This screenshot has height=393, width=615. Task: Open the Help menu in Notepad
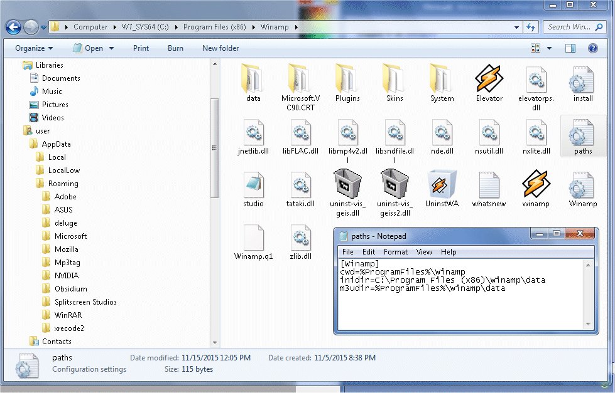click(449, 252)
